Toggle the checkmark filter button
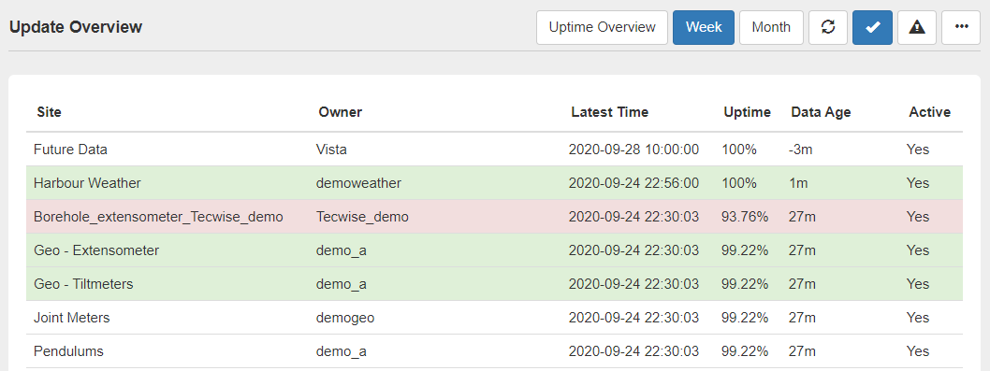990x371 pixels. (872, 28)
